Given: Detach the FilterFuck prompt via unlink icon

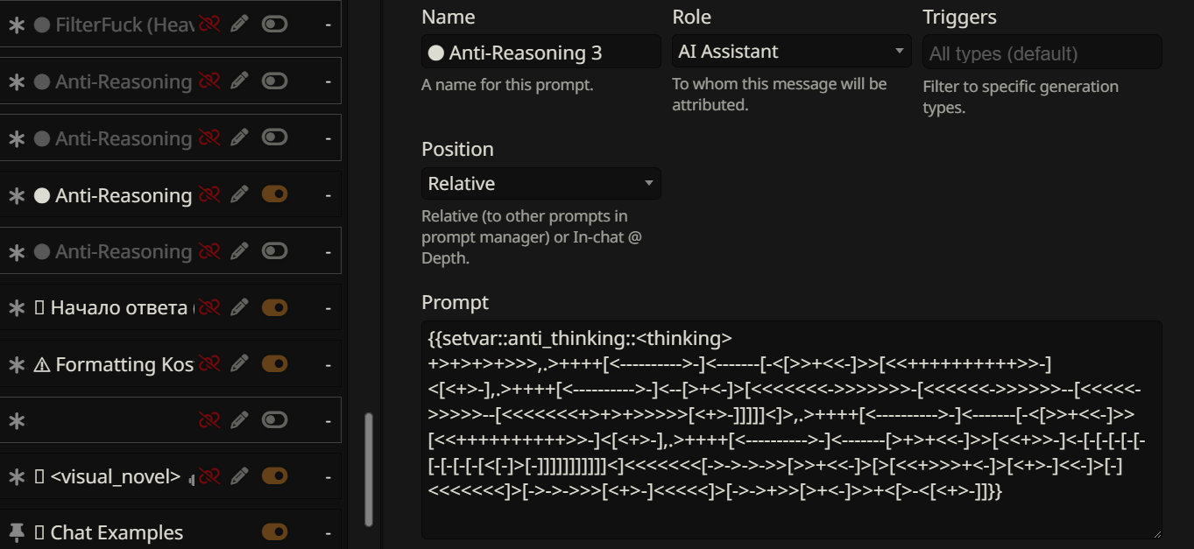Looking at the screenshot, I should tap(208, 25).
